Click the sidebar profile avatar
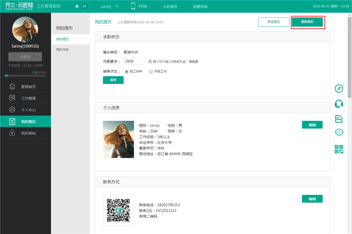This screenshot has width=352, height=234. coord(25,29)
